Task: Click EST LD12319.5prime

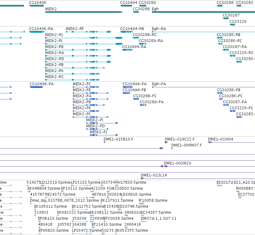Action: coord(55,182)
